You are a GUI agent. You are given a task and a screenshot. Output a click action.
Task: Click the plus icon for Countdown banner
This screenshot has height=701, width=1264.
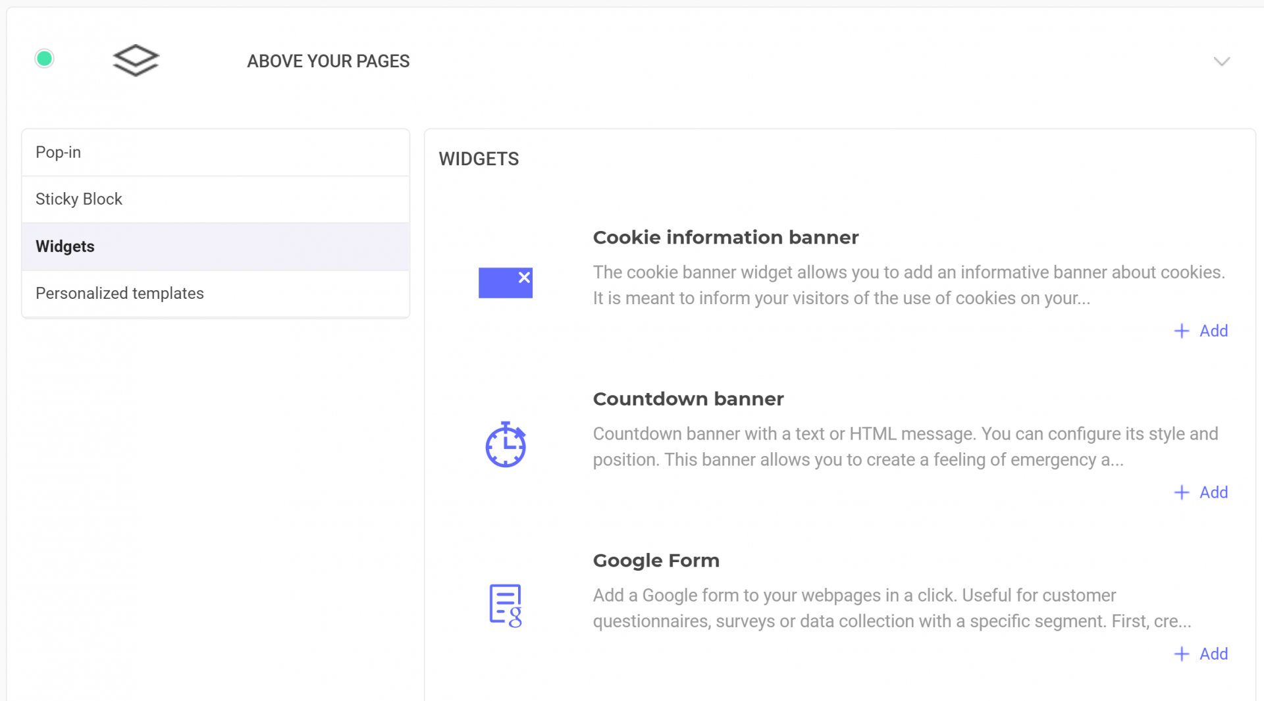coord(1182,492)
